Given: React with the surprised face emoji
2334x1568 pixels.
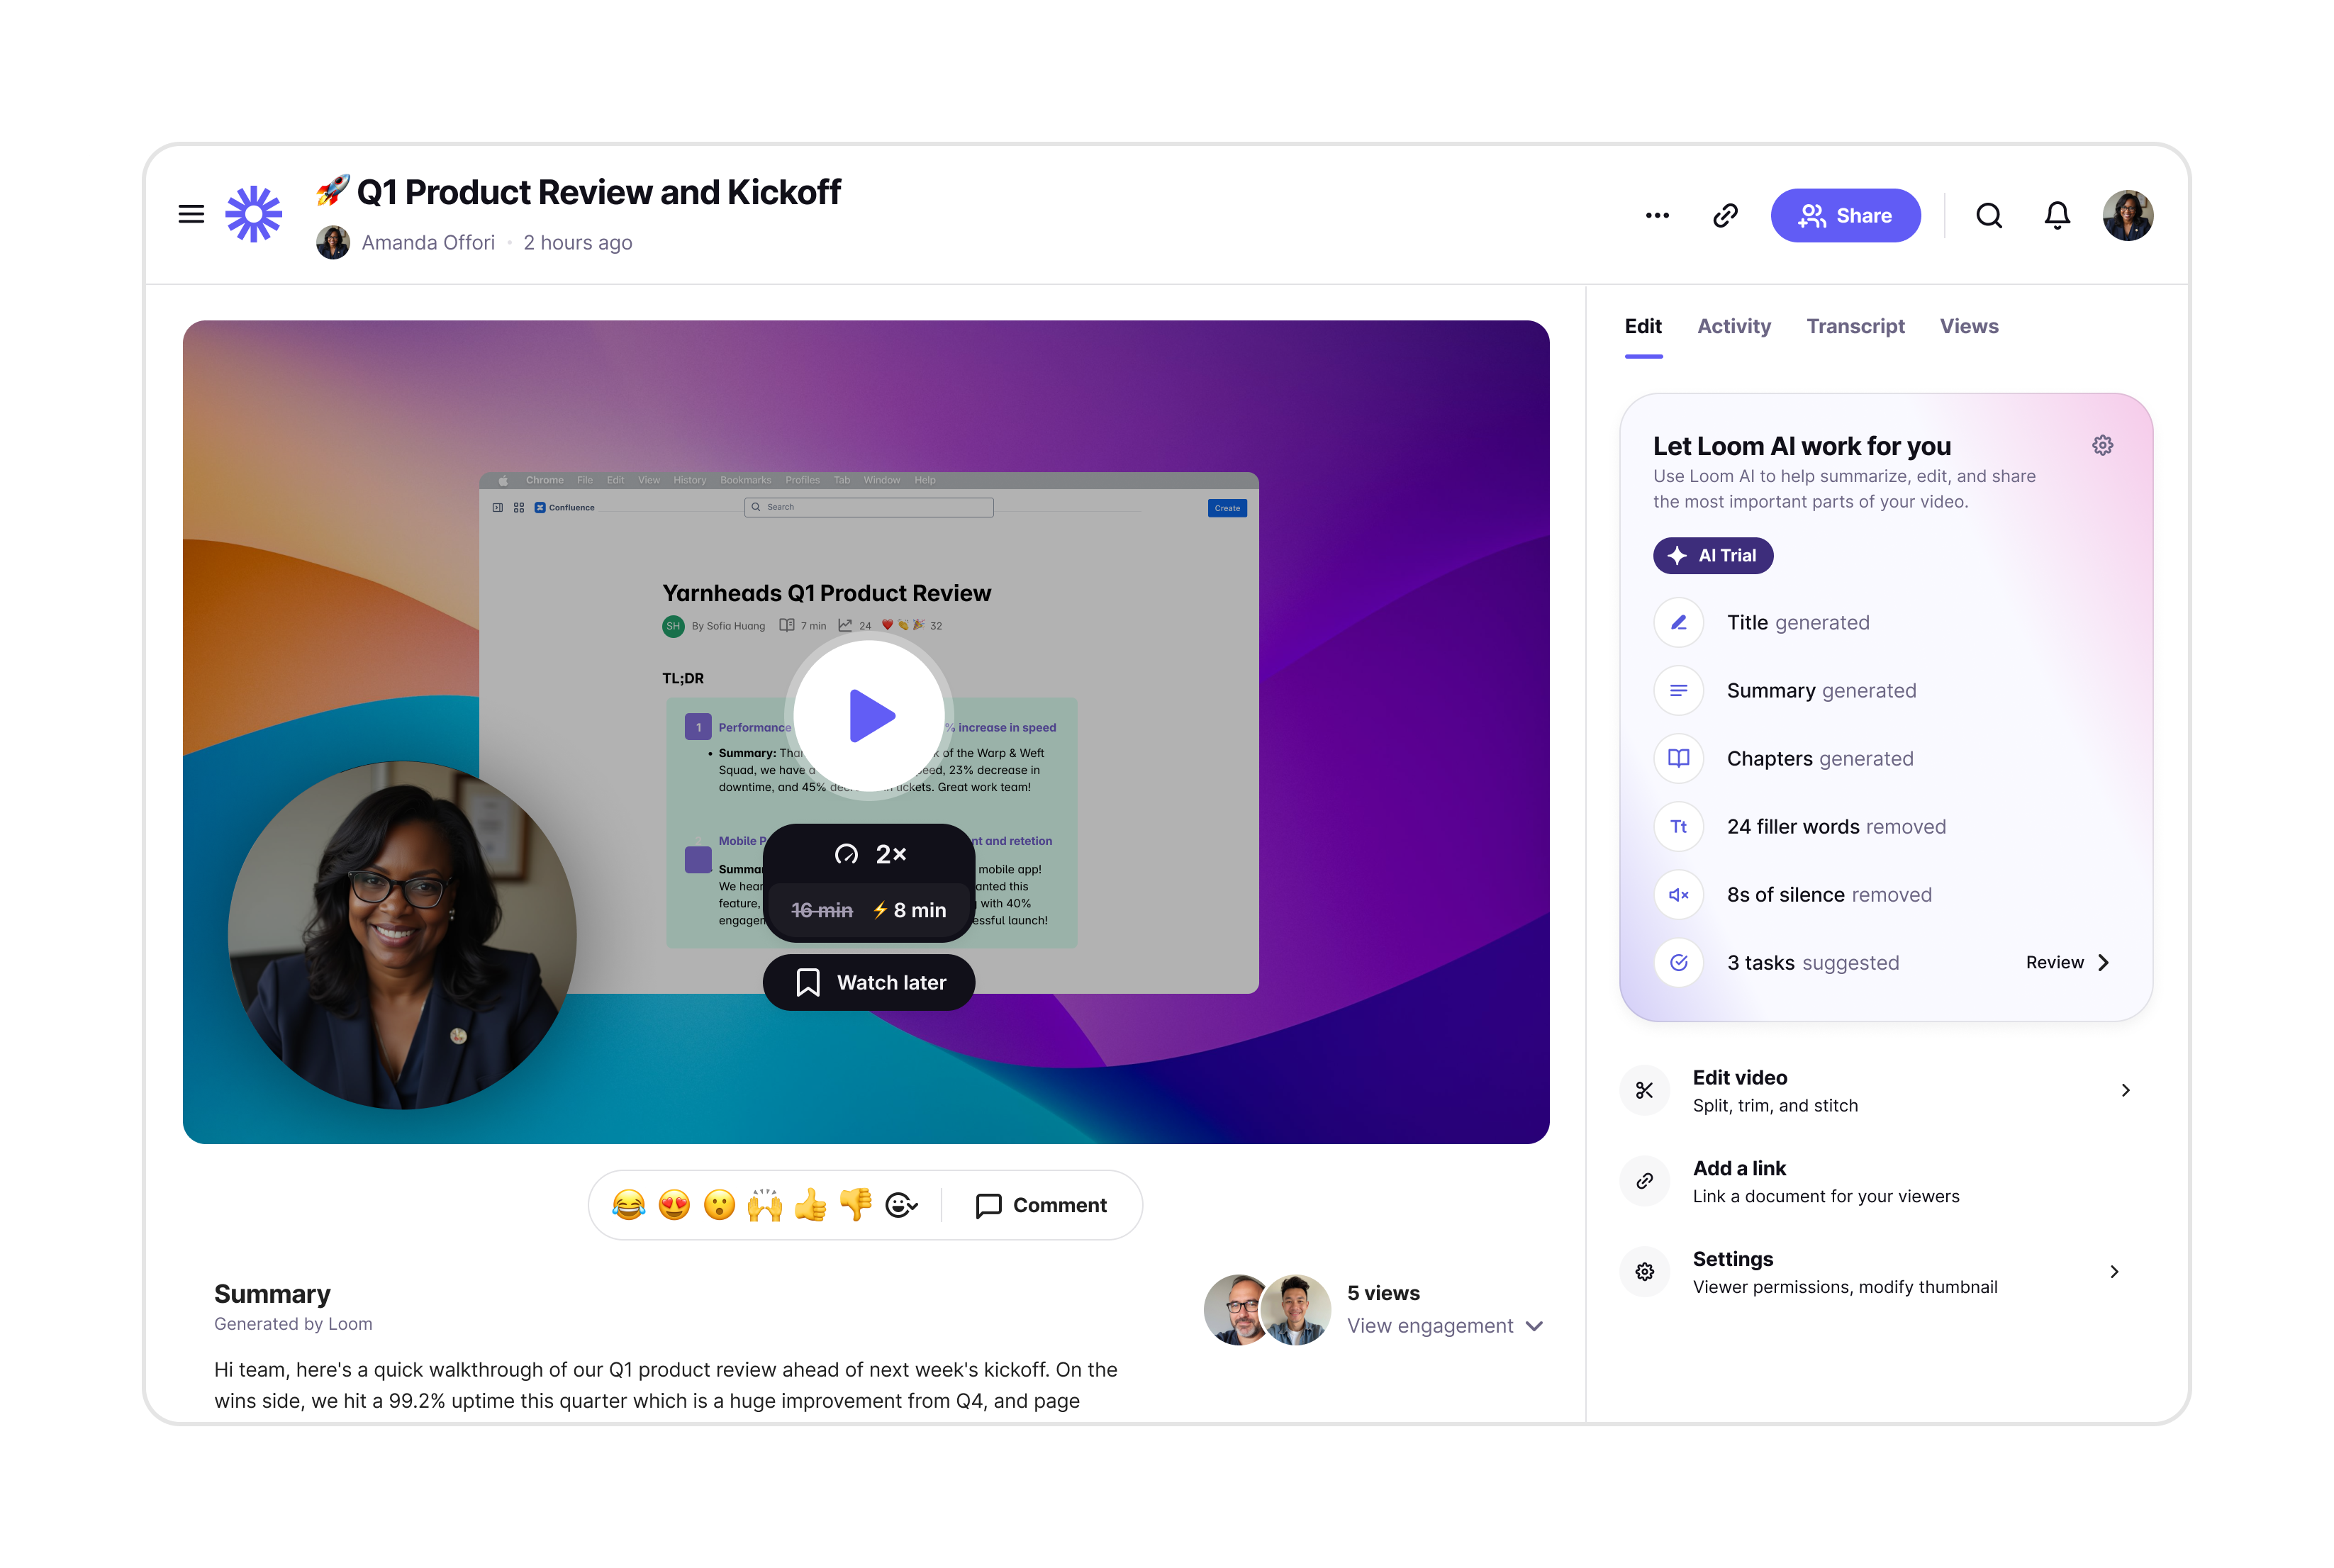Looking at the screenshot, I should point(719,1205).
